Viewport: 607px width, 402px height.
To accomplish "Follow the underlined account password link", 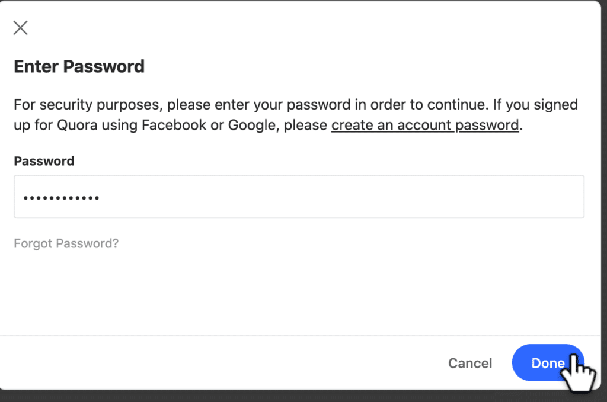I will (x=424, y=125).
